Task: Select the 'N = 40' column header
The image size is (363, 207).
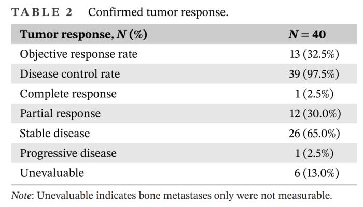Action: (307, 35)
